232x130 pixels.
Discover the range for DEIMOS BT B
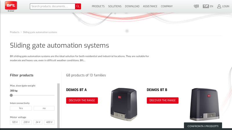coord(163,100)
